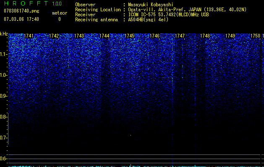Click the 1748 time marker

[205, 36]
